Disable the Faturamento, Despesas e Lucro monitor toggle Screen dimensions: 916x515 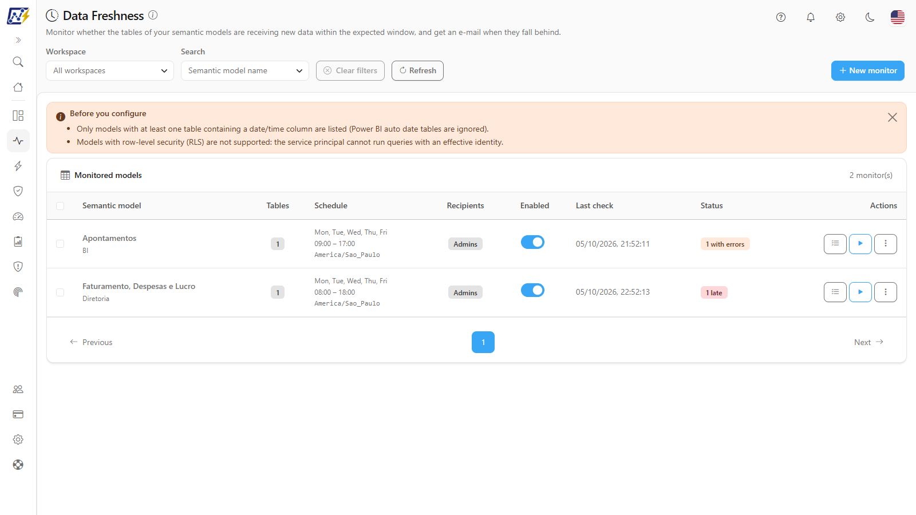(532, 290)
